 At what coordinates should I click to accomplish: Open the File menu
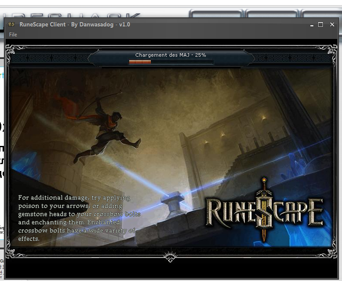(13, 34)
